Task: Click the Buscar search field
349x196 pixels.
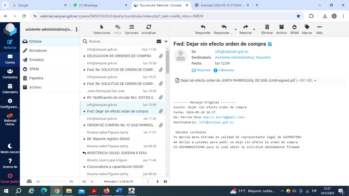Action: tap(120, 41)
